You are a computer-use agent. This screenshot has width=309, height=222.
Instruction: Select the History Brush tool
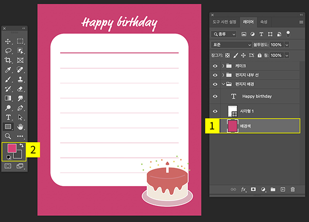[8, 89]
